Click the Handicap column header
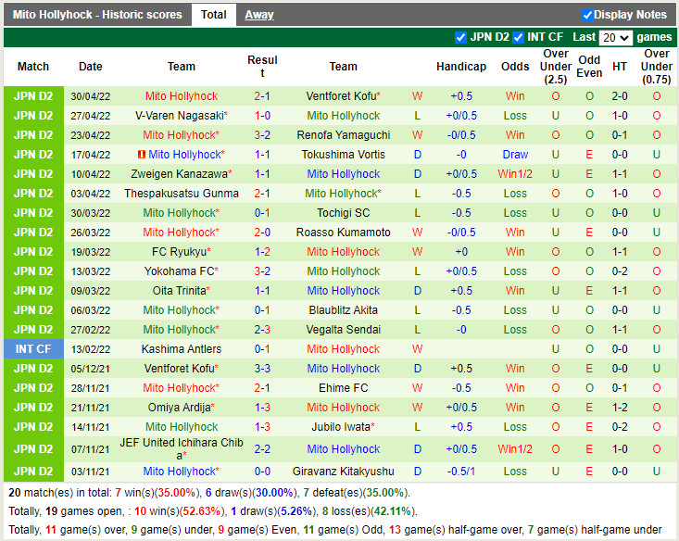Screen dimensions: 679x541 click(x=461, y=67)
